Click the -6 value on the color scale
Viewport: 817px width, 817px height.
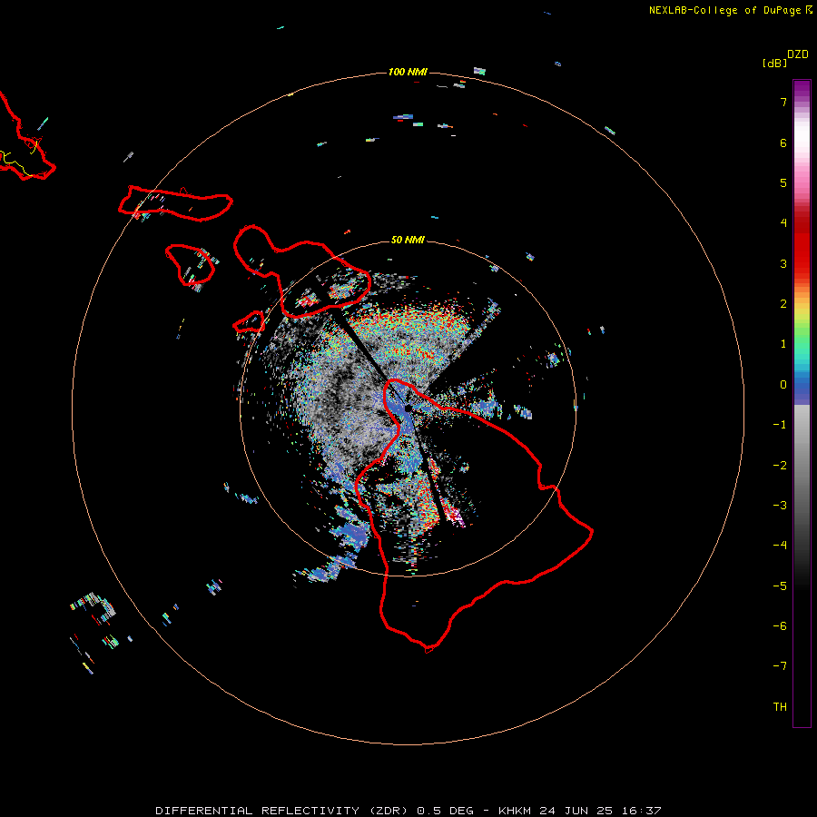[x=780, y=626]
